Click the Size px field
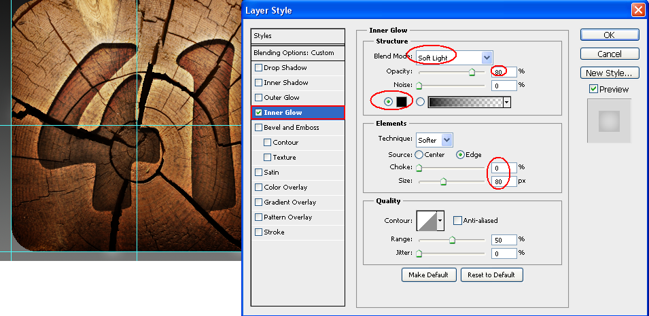The height and width of the screenshot is (316, 649). 504,181
